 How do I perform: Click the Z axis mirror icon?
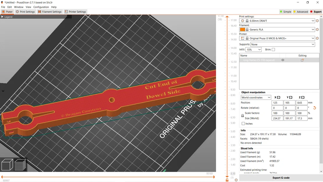(x=303, y=97)
